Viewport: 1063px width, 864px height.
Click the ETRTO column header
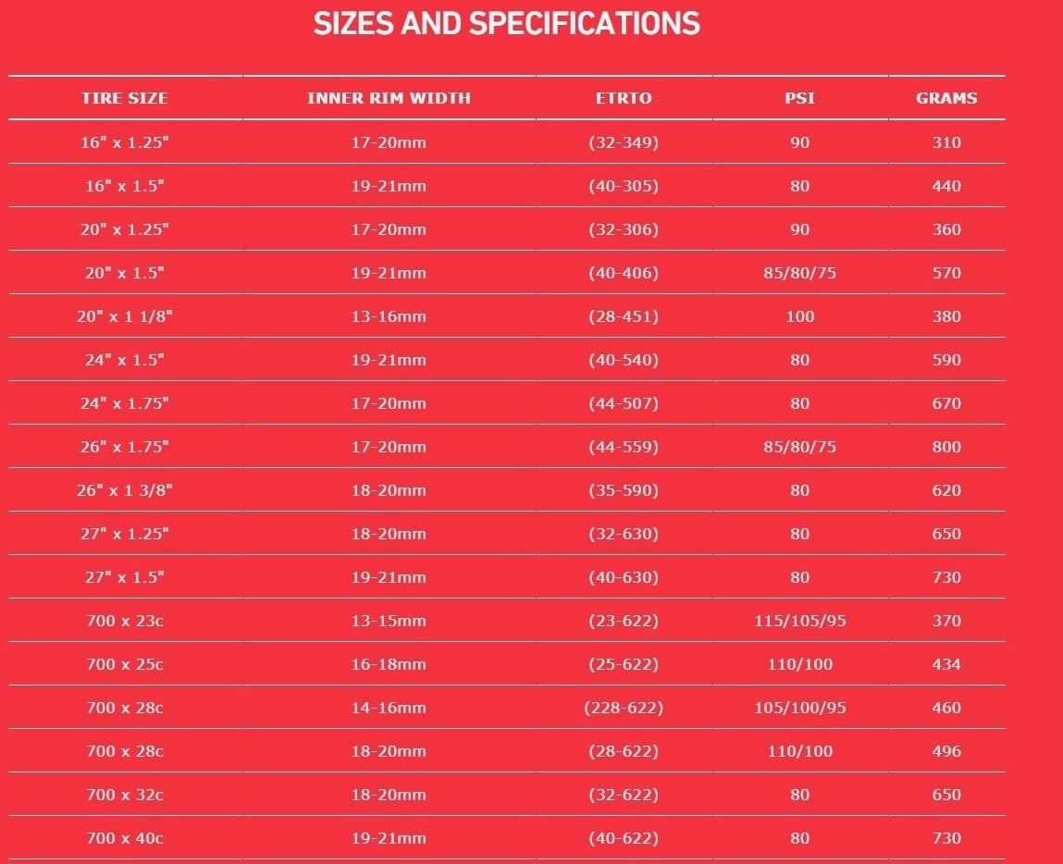click(x=624, y=98)
